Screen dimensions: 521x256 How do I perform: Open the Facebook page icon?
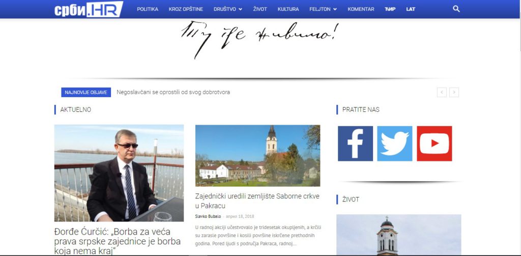[x=355, y=144]
